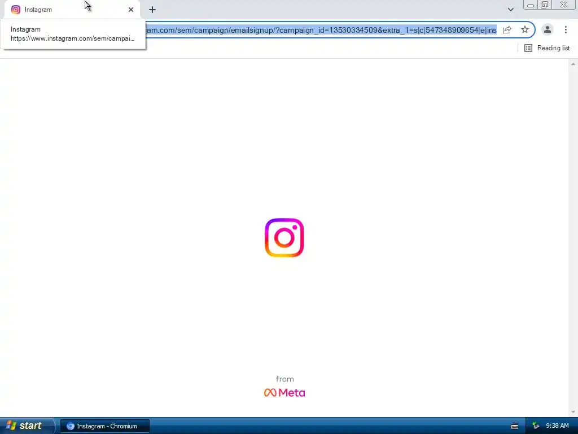Open Chromium three-dot menu
Viewport: 578px width, 434px height.
click(x=566, y=29)
